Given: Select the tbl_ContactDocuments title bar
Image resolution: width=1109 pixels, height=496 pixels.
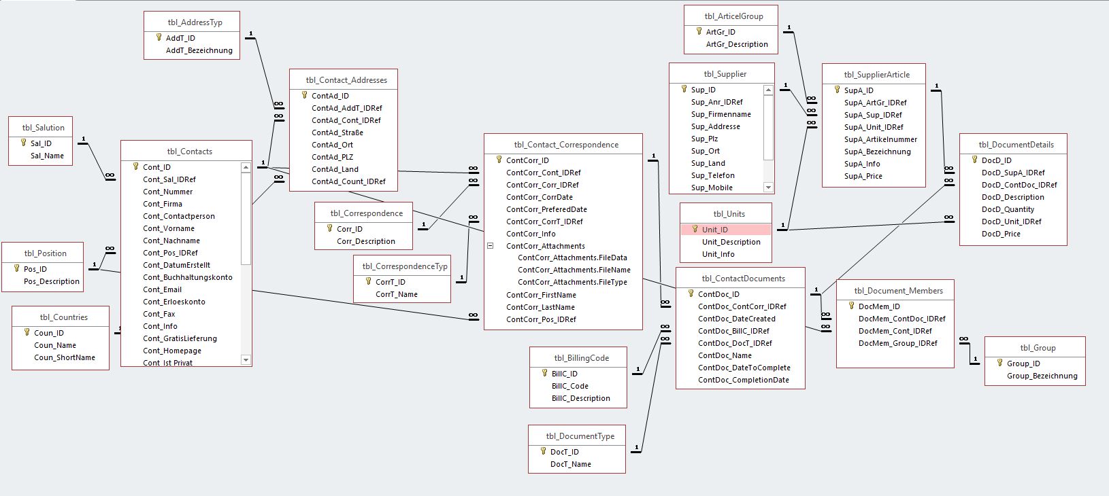Looking at the screenshot, I should 740,278.
